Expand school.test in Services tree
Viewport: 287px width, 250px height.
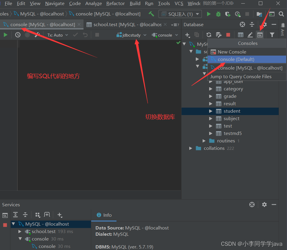click(20, 232)
